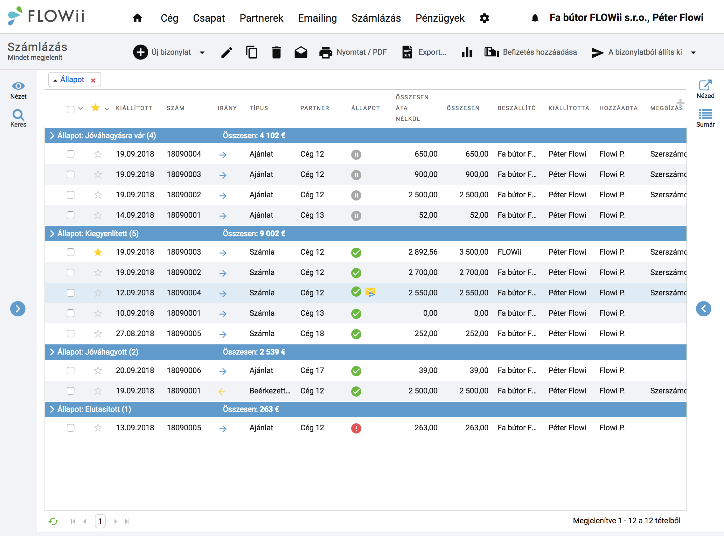Collapse the Elutasított group
The height and width of the screenshot is (536, 724).
pos(52,409)
